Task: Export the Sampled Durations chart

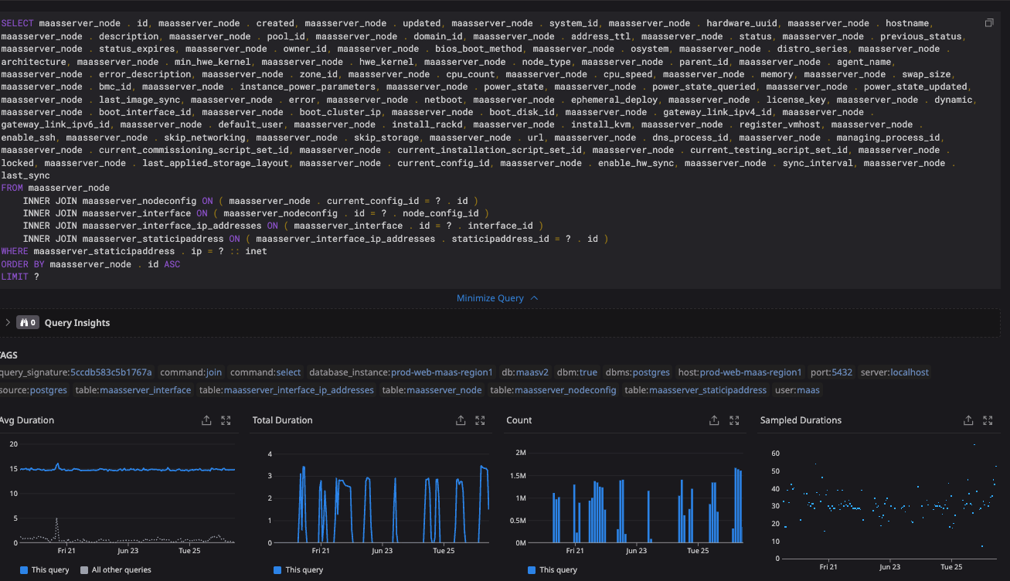Action: (x=968, y=420)
